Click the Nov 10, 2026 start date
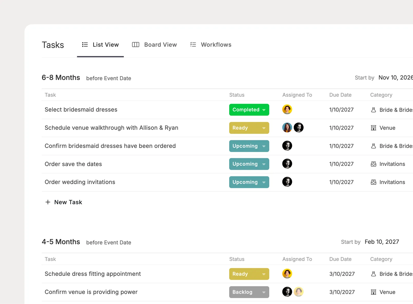The image size is (413, 304). coord(396,78)
